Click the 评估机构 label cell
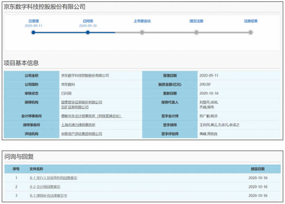This screenshot has height=204, width=285. 31,134
